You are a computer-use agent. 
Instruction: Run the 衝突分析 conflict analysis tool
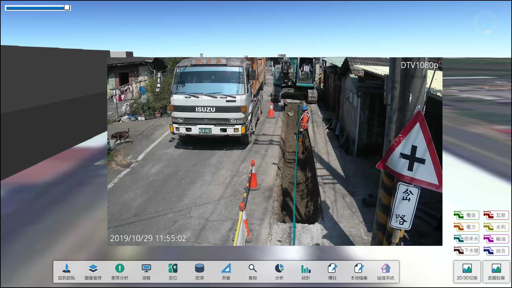tap(119, 271)
